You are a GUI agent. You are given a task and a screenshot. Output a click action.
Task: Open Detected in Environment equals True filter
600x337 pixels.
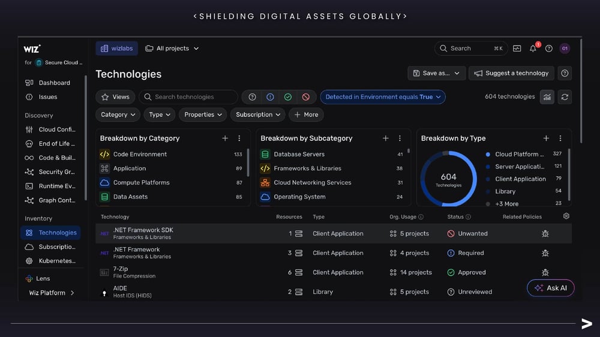tap(383, 97)
